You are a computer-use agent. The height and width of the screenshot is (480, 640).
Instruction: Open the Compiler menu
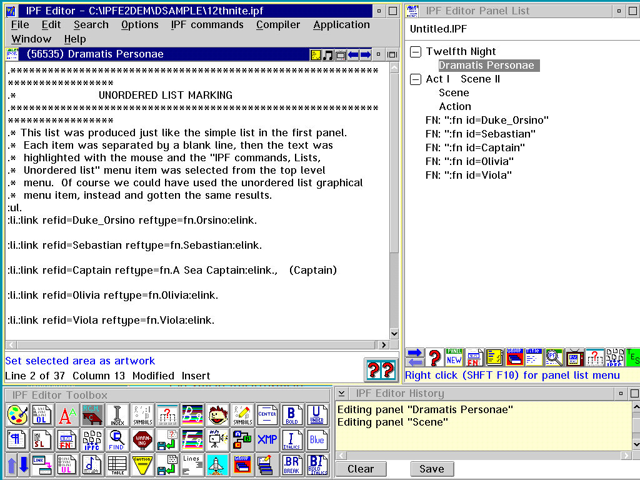click(278, 25)
